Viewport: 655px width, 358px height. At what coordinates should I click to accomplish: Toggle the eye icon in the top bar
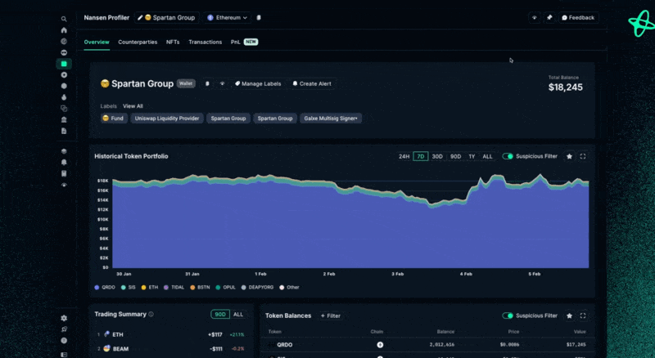tap(535, 17)
